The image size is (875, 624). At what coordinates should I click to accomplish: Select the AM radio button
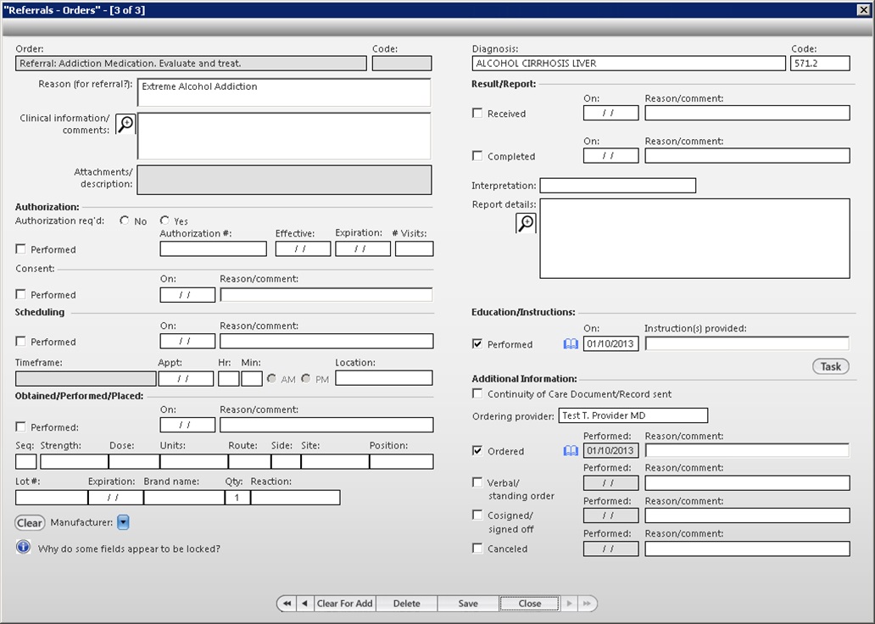pyautogui.click(x=272, y=378)
